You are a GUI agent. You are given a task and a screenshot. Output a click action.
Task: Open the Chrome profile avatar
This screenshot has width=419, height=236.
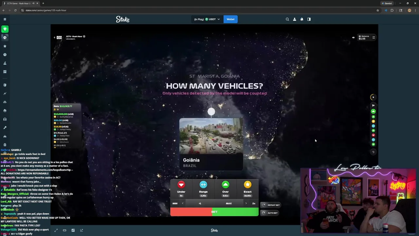410,10
